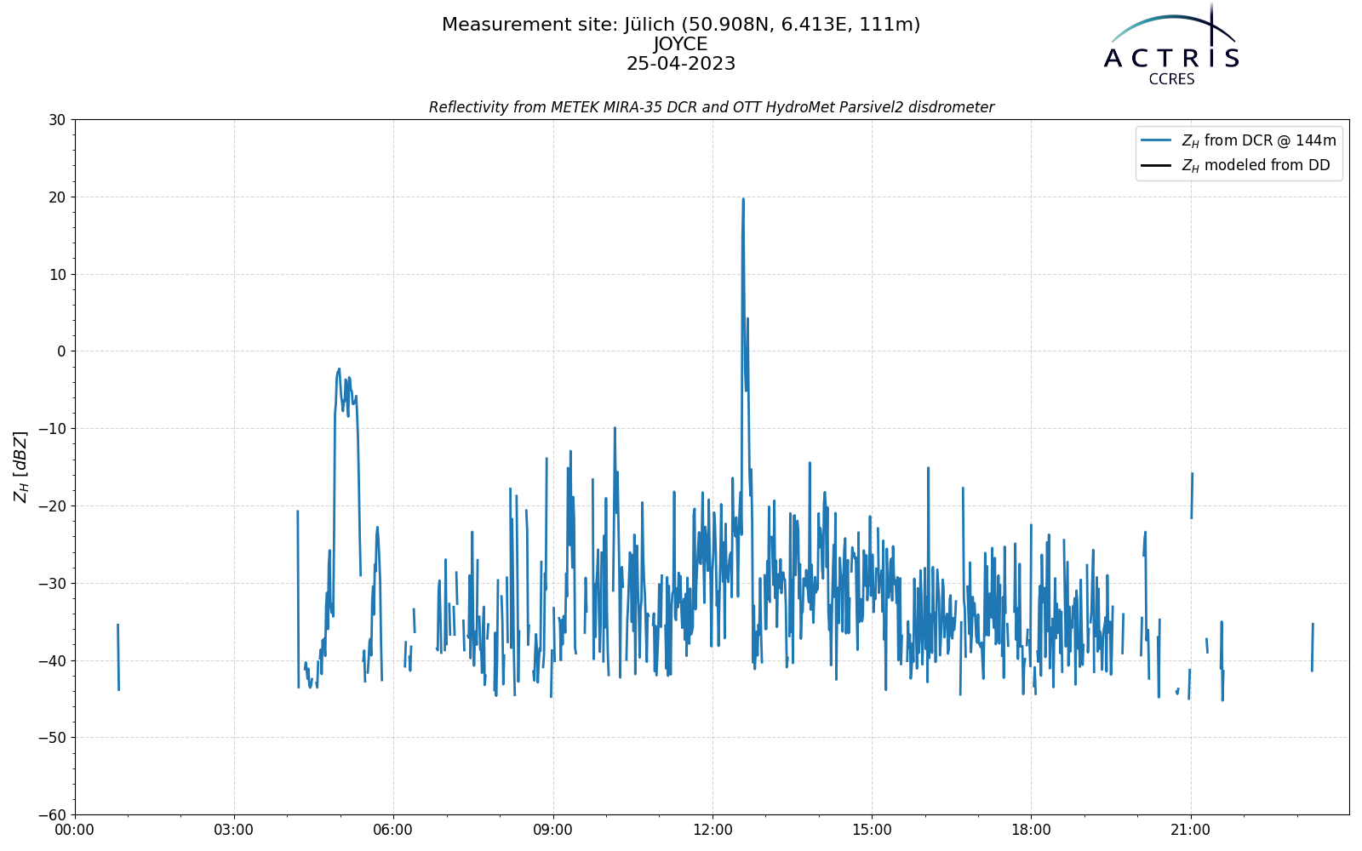Click the 21:00 x-axis tick label
The image size is (1362, 851).
click(1190, 830)
